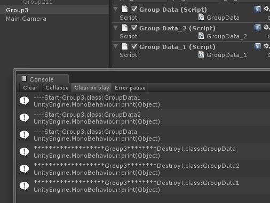
Task: Click info icon of Start GroupData1 log
Action: 24,101
